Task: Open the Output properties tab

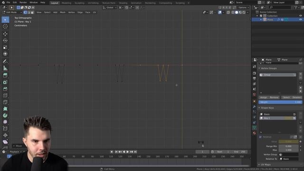Action: (255, 78)
